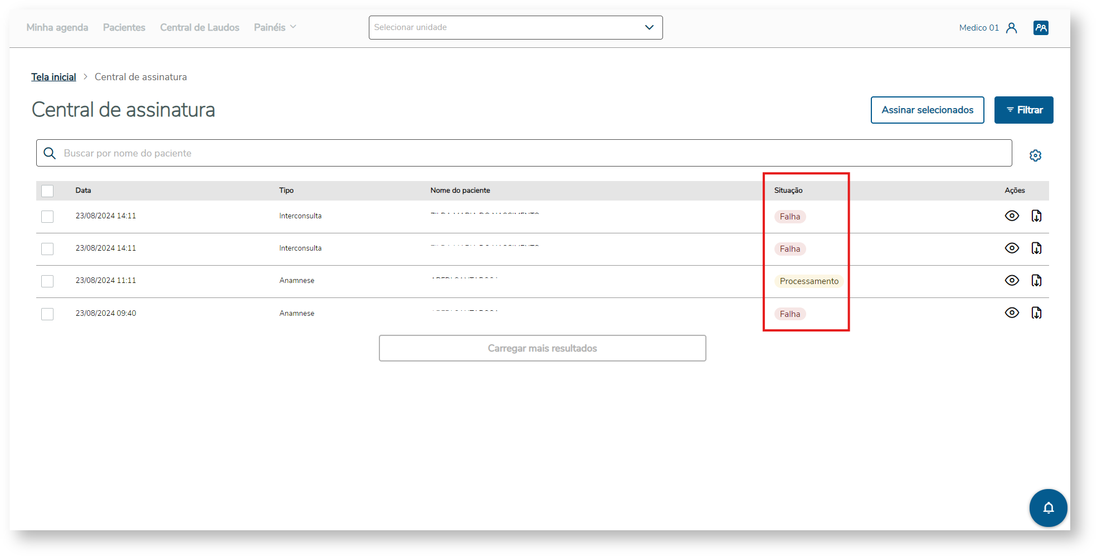Open the Filtrar filter options
Viewport: 1097px width, 557px height.
point(1023,110)
